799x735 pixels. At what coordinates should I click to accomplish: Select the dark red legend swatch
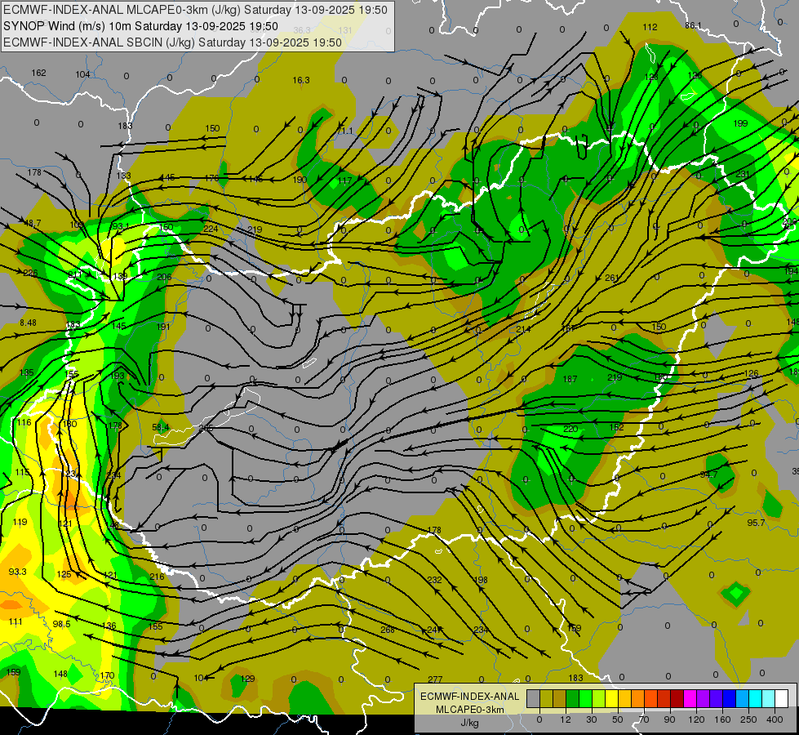[x=677, y=698]
